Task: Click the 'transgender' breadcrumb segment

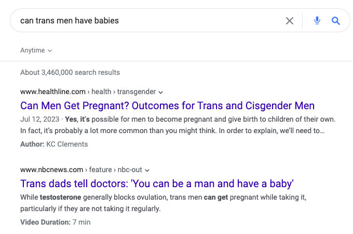Action: [x=137, y=92]
